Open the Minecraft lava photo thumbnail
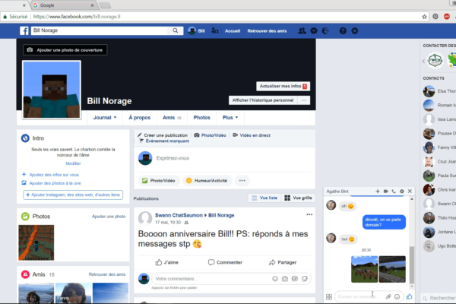The width and height of the screenshot is (456, 304). [36, 242]
